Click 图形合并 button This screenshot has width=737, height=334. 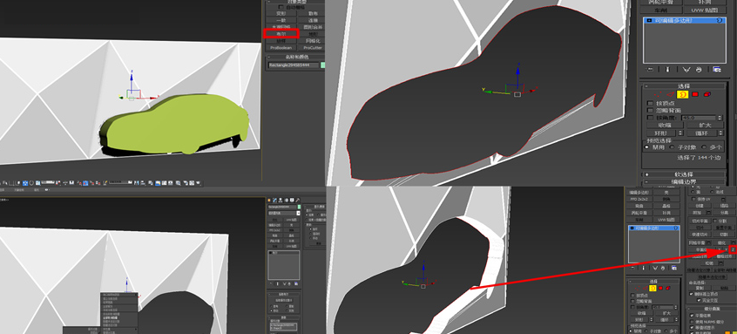313,27
